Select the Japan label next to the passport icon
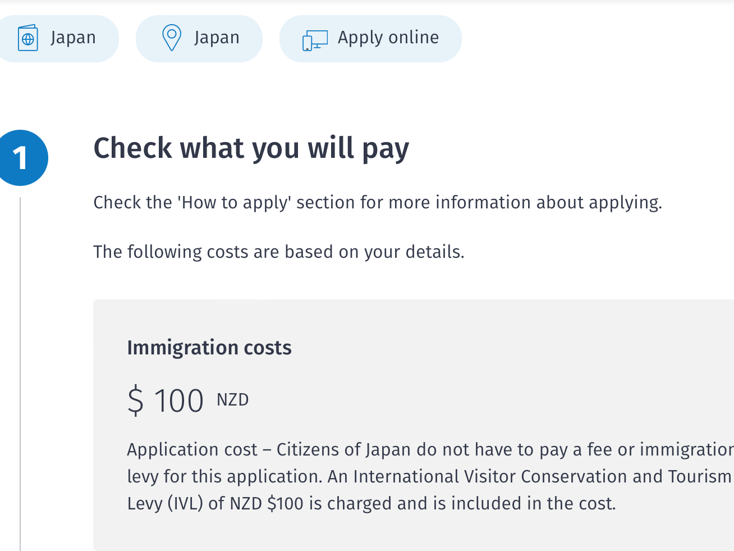 [73, 38]
